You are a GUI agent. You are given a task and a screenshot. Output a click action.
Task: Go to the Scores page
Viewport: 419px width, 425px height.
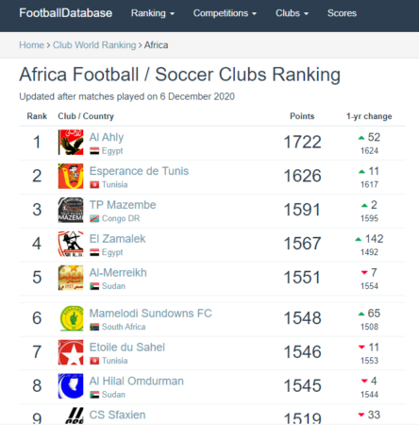click(342, 13)
